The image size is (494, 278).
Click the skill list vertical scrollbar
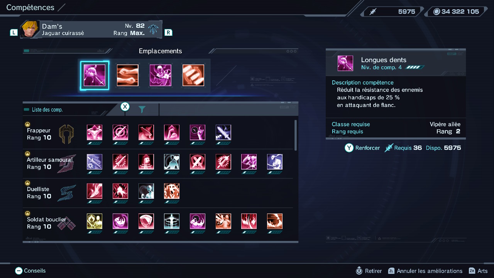(x=296, y=135)
